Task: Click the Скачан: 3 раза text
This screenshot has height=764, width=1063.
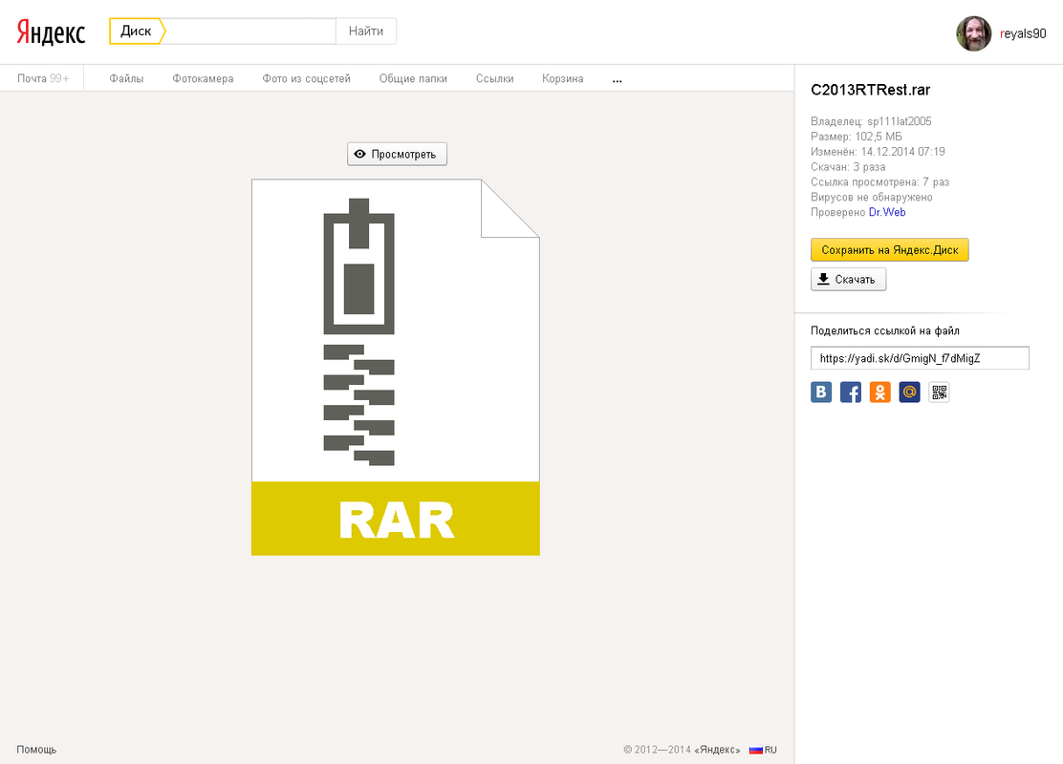Action: coord(848,166)
